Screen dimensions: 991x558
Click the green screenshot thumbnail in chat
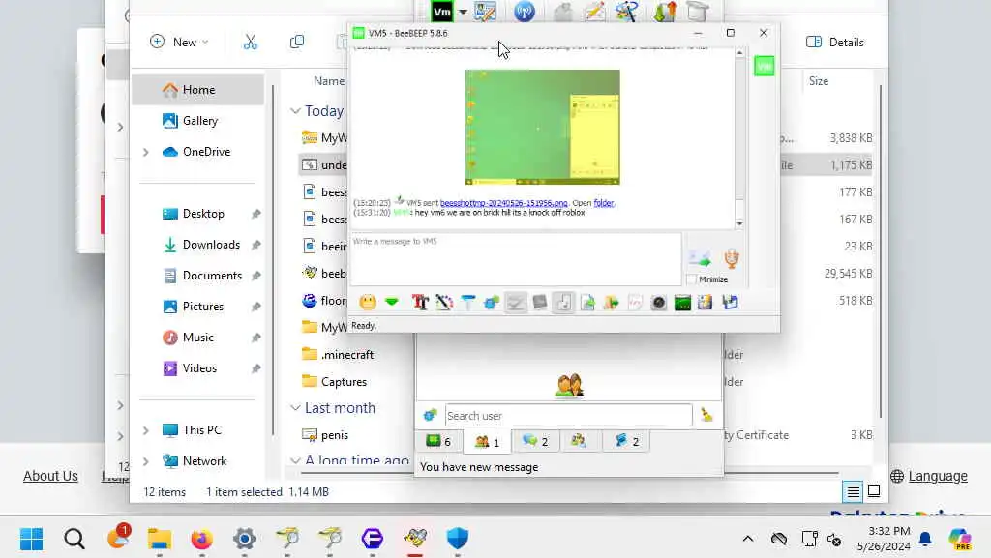click(x=542, y=127)
